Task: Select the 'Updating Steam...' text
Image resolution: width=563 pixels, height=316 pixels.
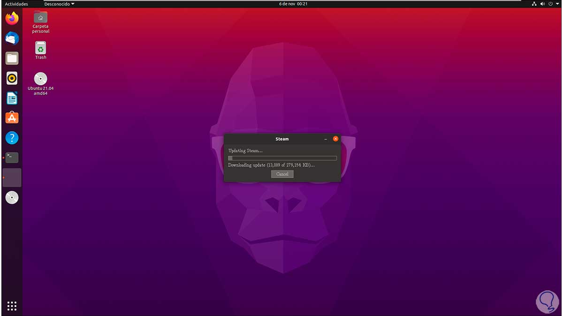Action: click(x=245, y=150)
